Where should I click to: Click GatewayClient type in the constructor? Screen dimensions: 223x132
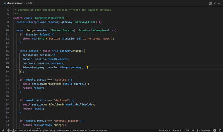[x=85, y=22]
